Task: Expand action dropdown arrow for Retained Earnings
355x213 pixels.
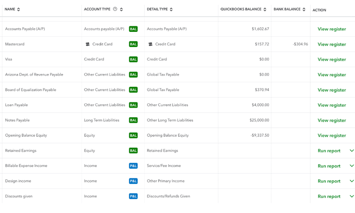Action: (352, 151)
